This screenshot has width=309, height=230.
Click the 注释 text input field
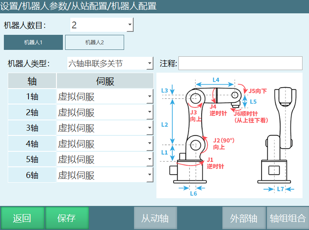tap(240, 64)
